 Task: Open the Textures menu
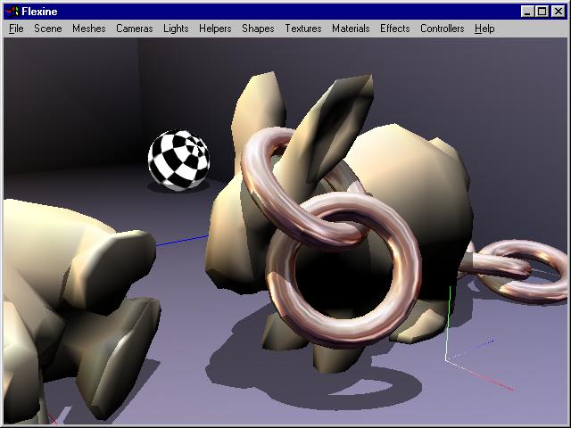(303, 29)
